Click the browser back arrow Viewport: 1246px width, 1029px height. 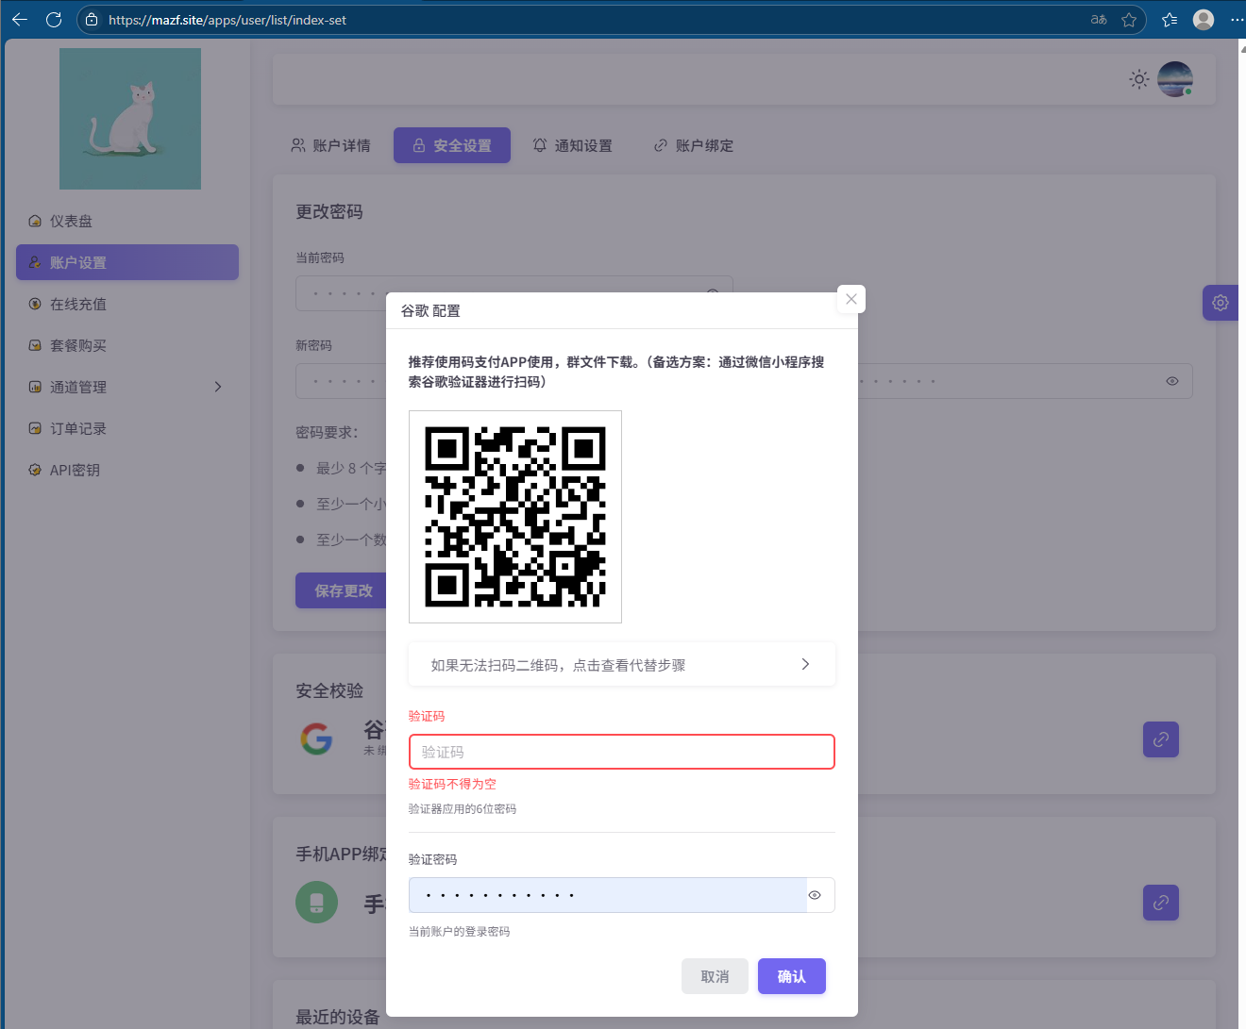click(x=20, y=19)
